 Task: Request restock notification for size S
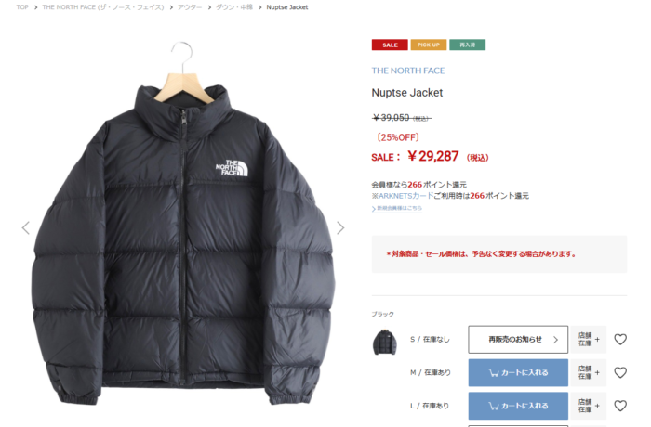coord(518,340)
